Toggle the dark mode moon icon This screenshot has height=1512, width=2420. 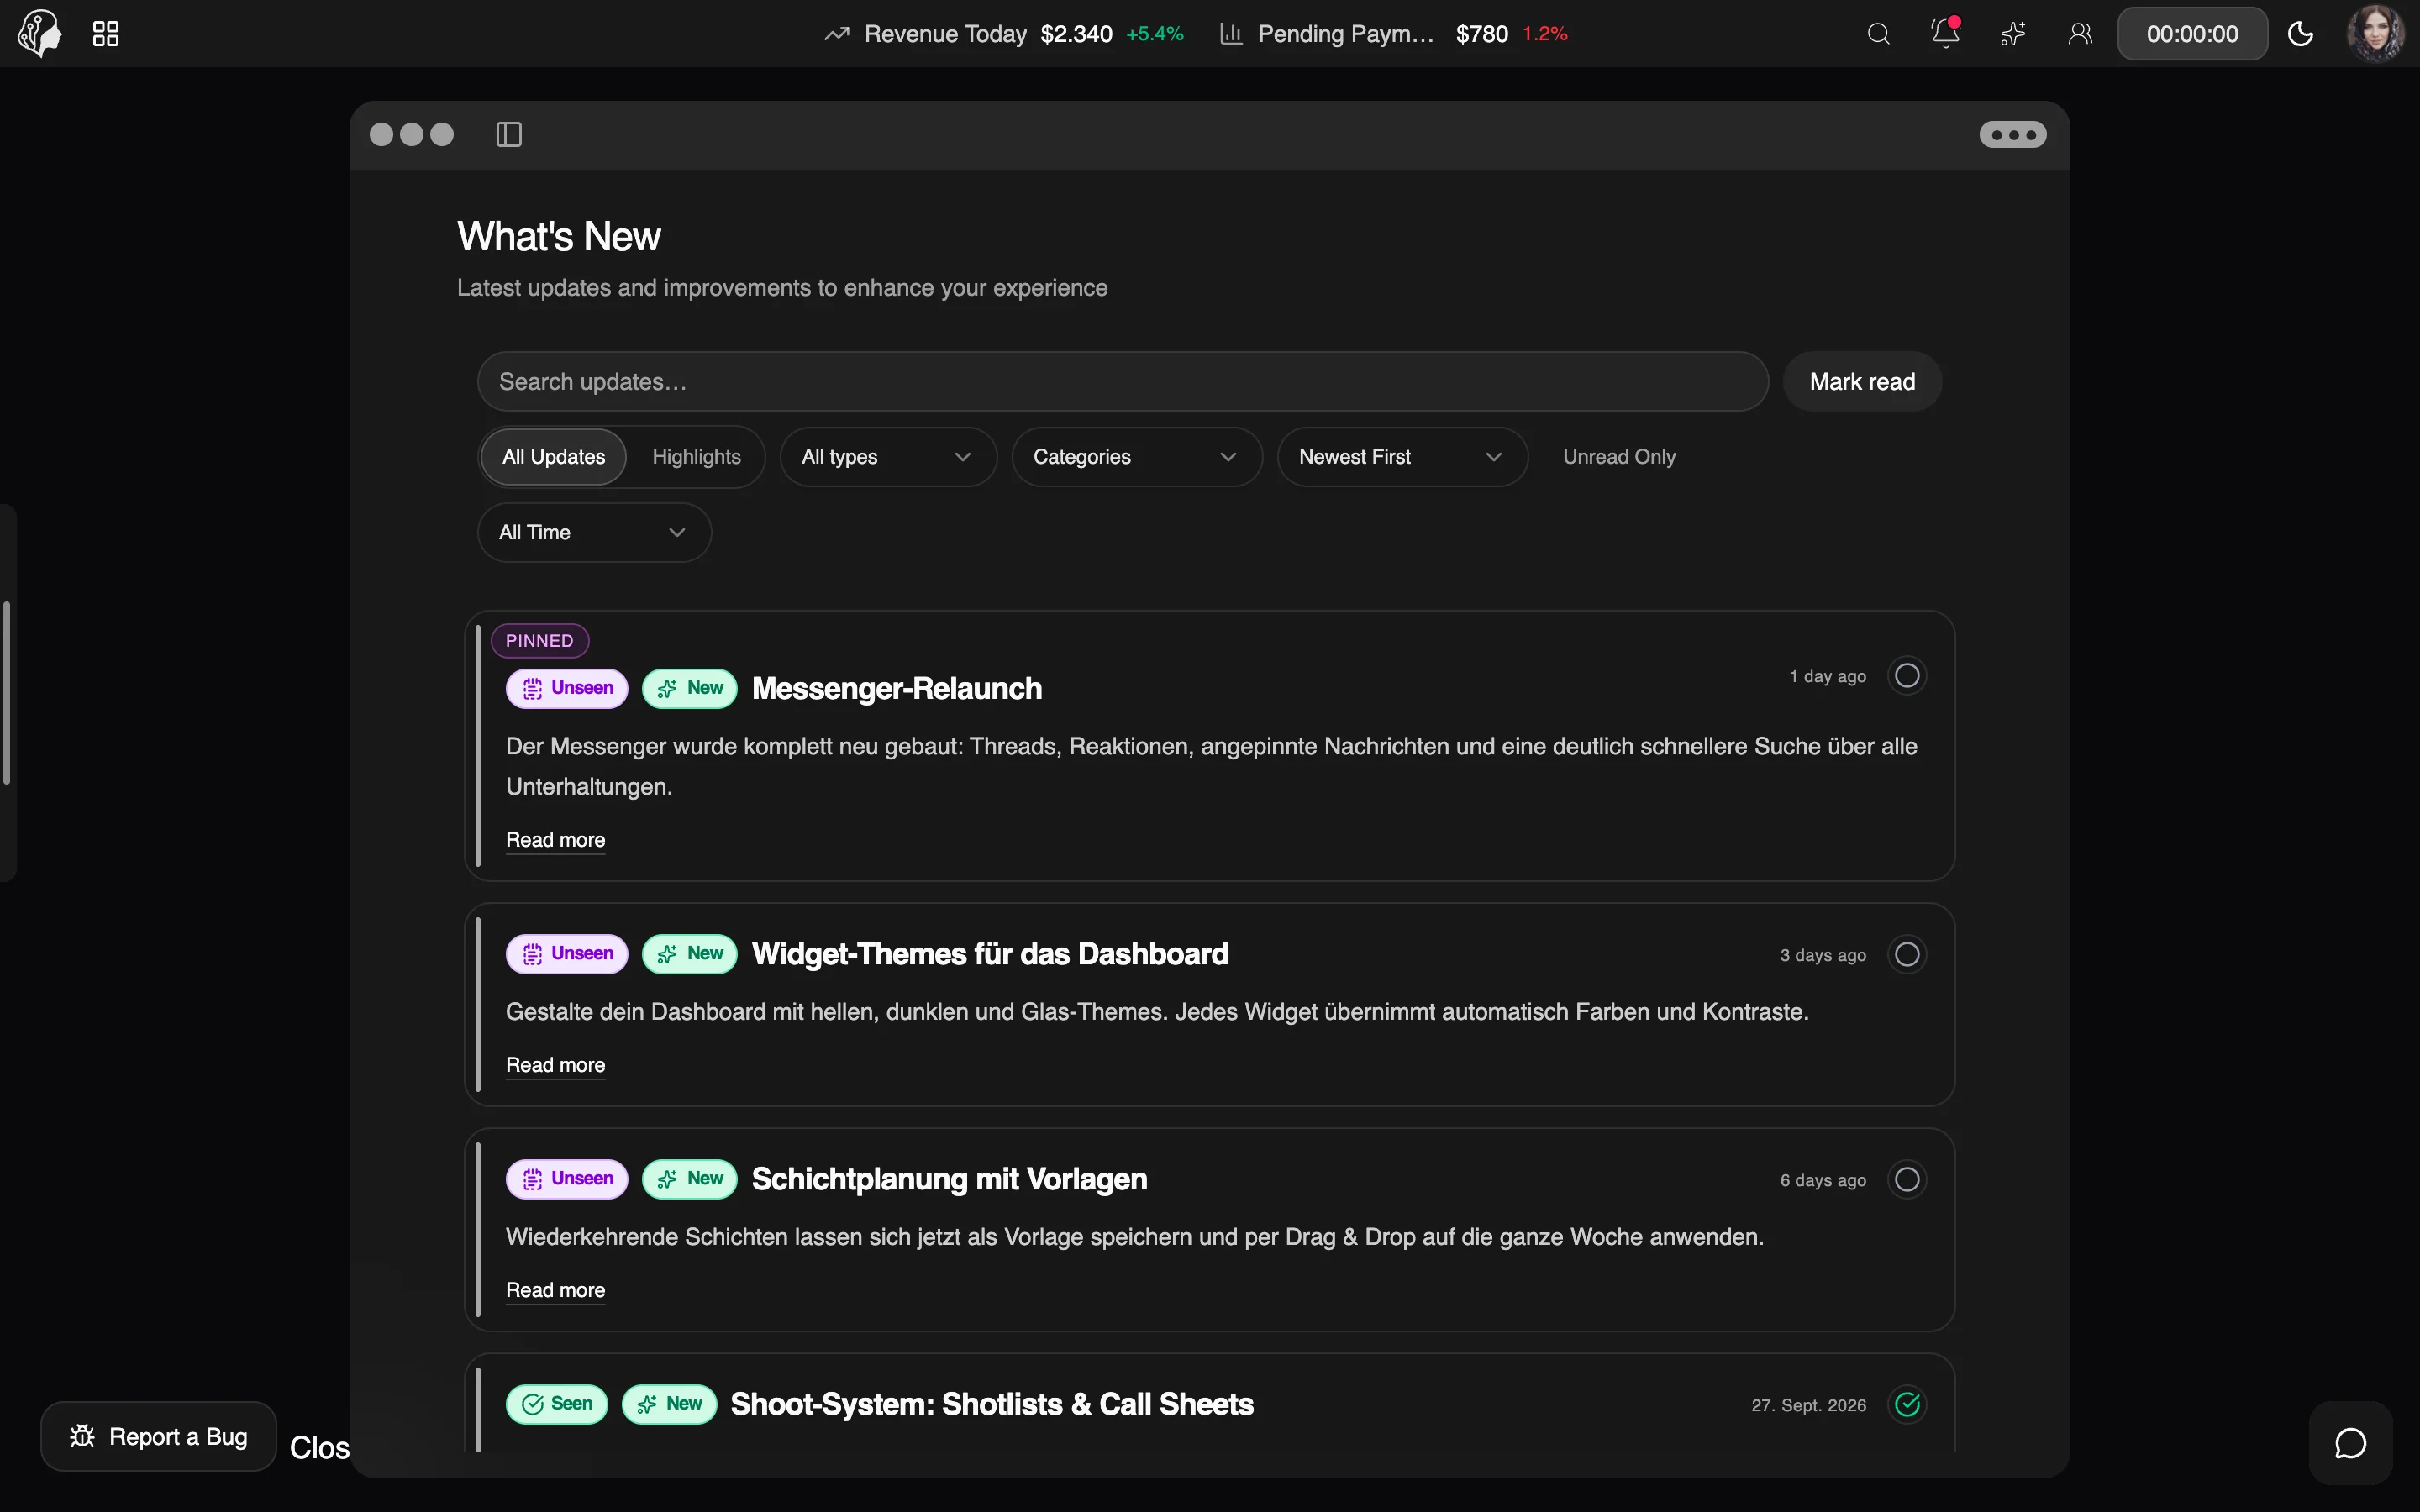pos(2301,34)
